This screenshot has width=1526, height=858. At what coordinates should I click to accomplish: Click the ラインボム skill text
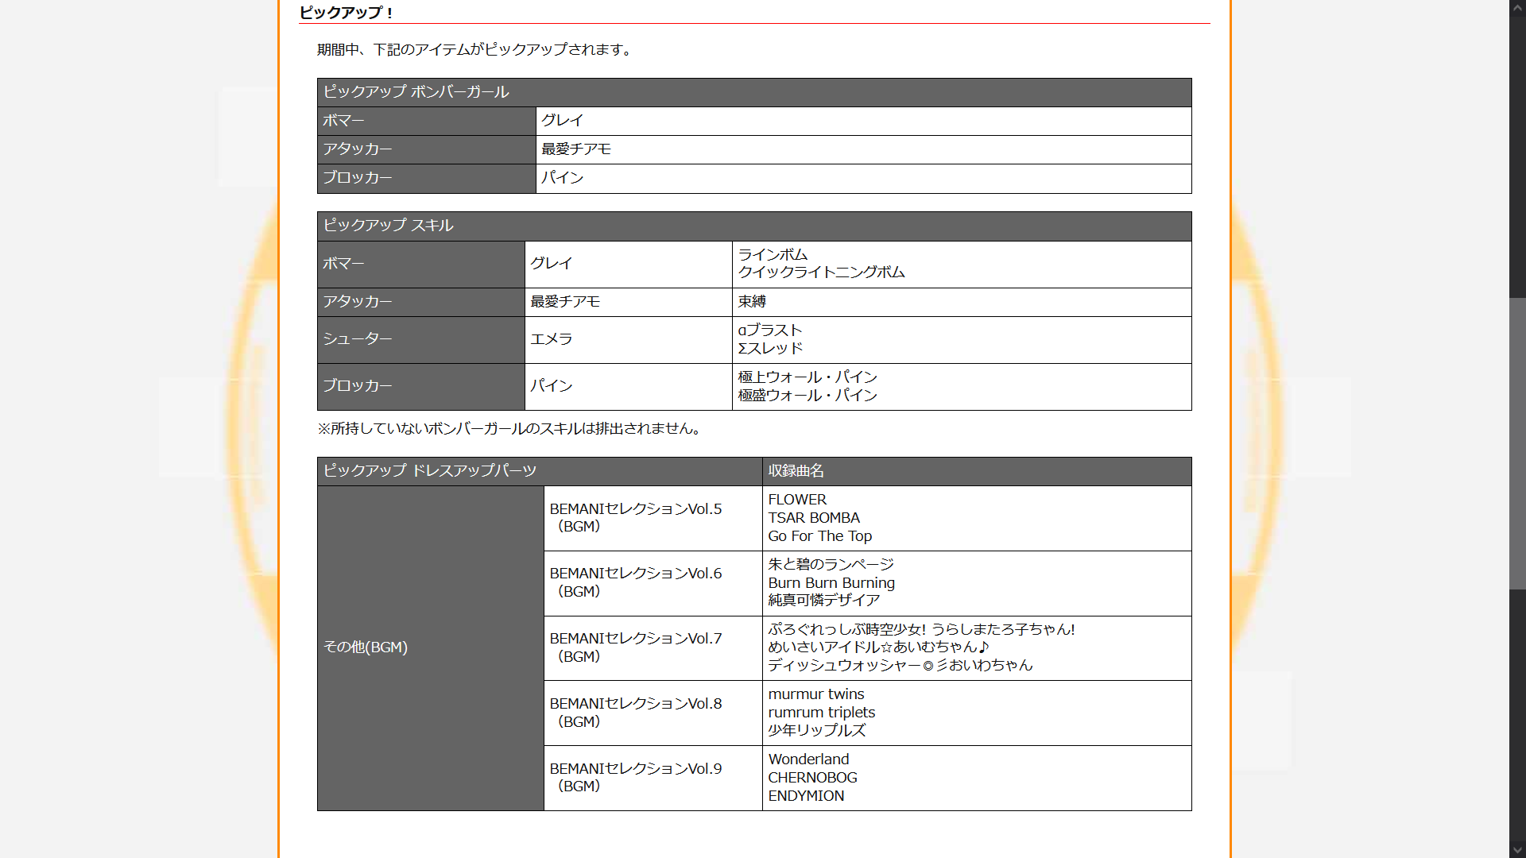773,254
